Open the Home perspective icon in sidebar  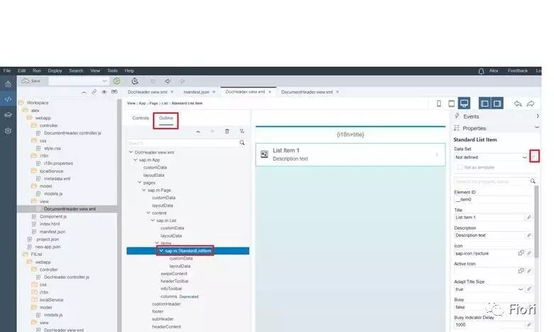[x=8, y=84]
